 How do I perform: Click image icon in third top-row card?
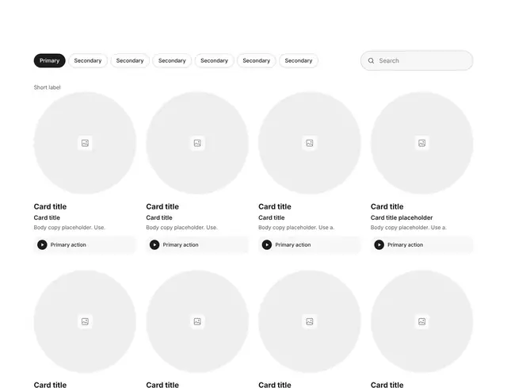pos(310,143)
